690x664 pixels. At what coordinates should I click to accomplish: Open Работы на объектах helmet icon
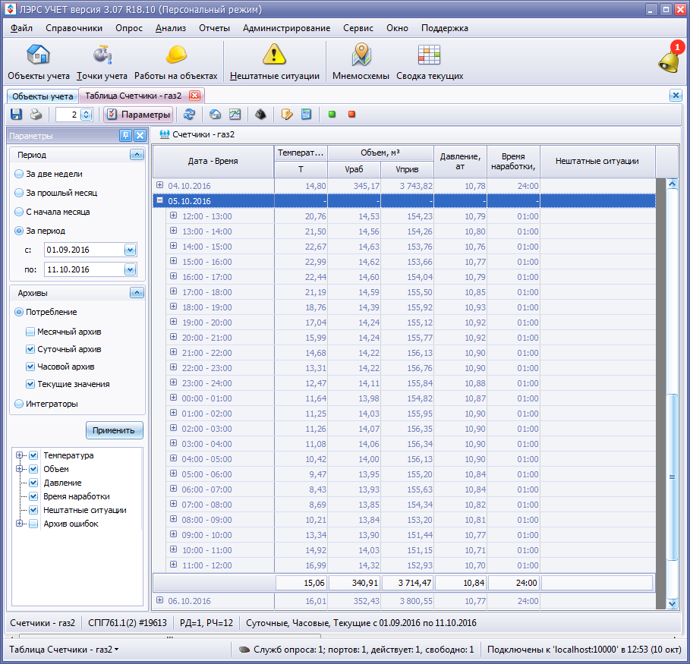click(176, 55)
